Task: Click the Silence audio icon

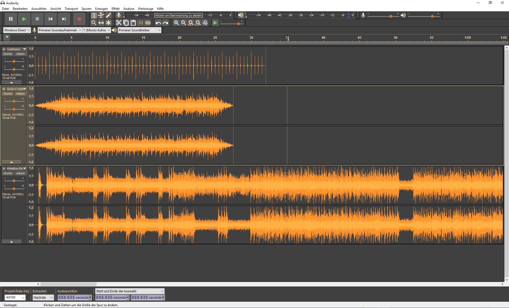Action: [x=148, y=23]
